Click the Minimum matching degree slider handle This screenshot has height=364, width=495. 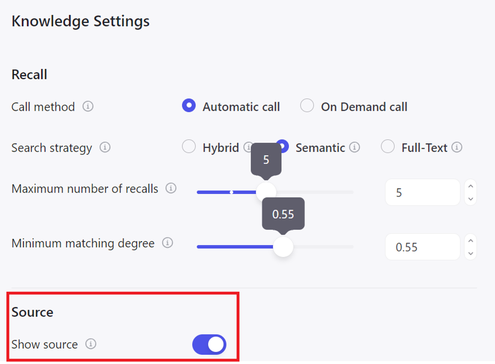pyautogui.click(x=283, y=247)
